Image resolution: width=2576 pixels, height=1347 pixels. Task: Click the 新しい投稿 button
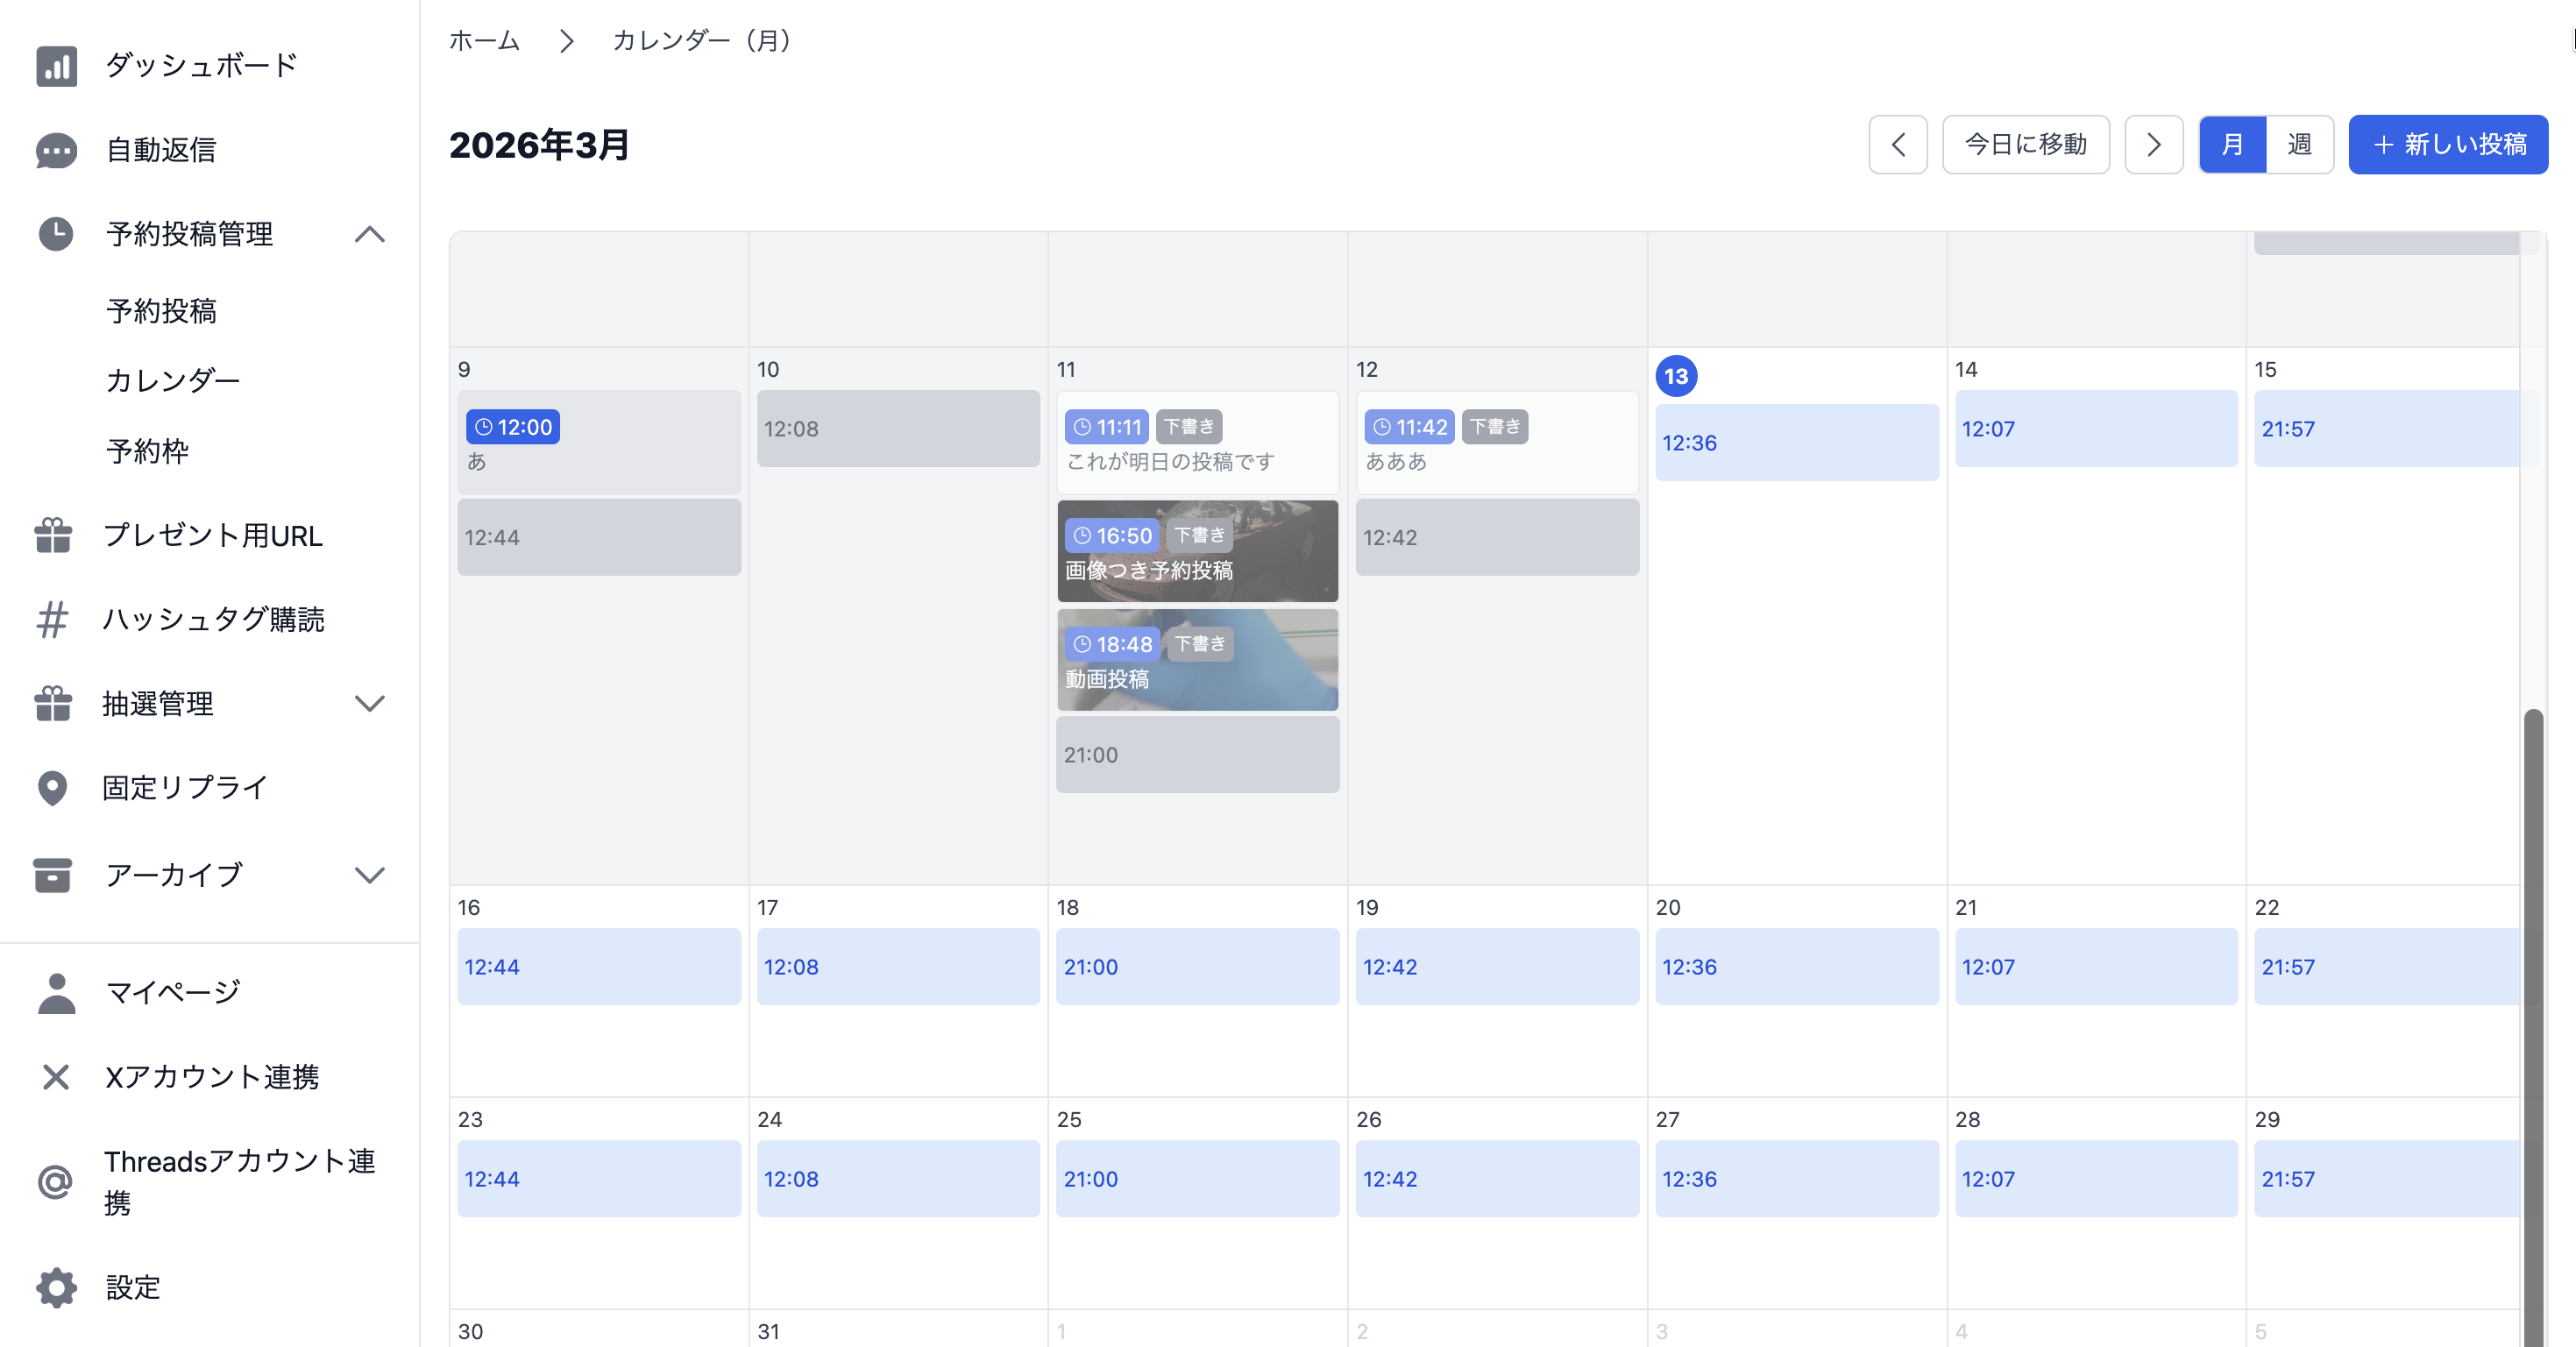2447,145
